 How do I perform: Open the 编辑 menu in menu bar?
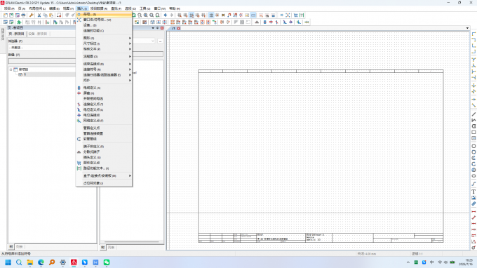54,8
